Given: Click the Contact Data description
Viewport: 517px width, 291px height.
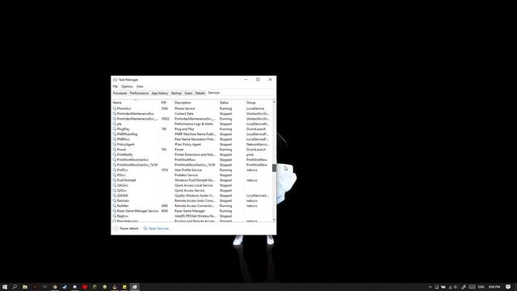Looking at the screenshot, I should tap(184, 113).
